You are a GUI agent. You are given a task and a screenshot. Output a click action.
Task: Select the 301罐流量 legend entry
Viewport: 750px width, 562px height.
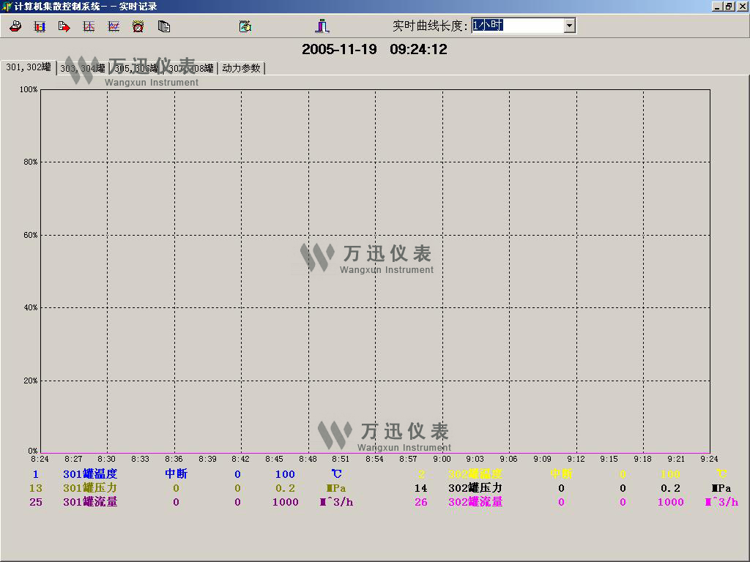(x=90, y=502)
